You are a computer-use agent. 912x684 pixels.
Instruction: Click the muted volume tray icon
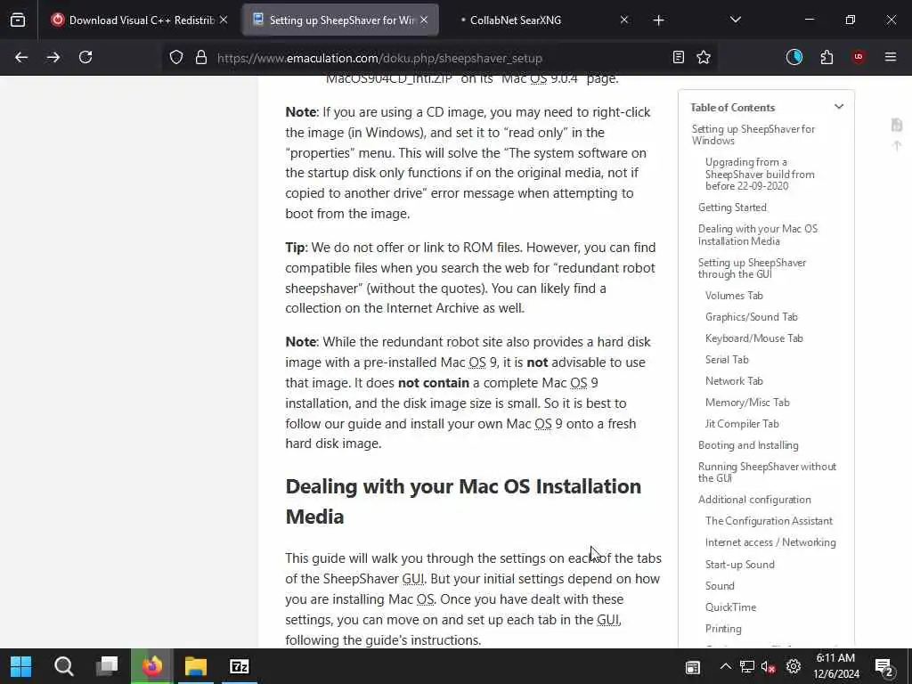(769, 666)
